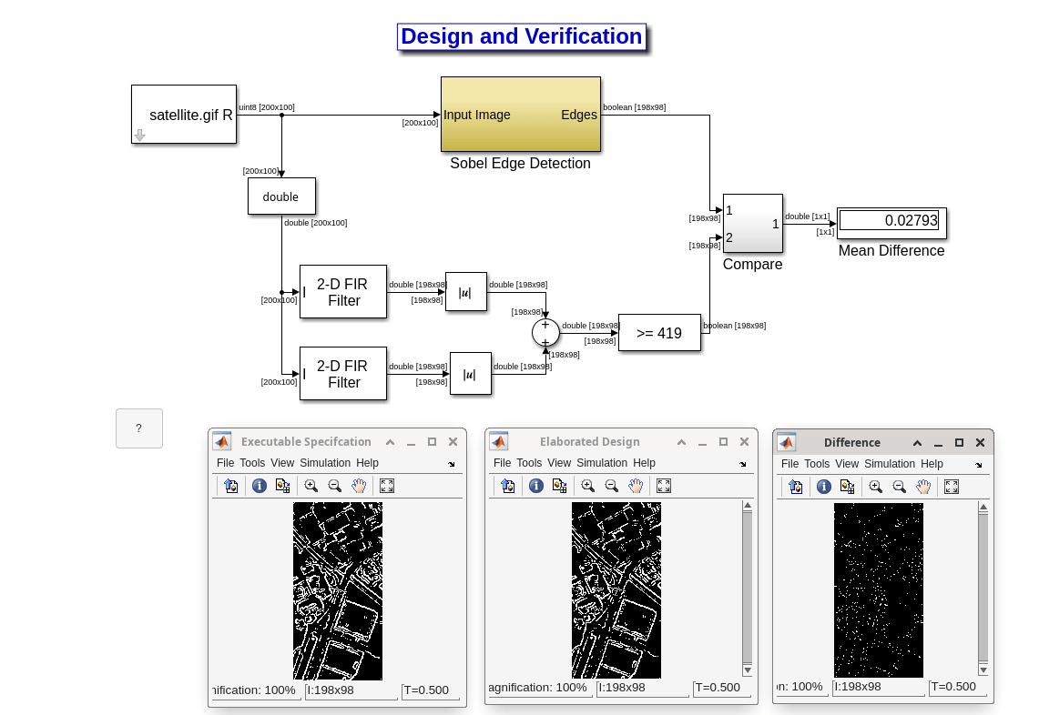The height and width of the screenshot is (715, 1039).
Task: Open Colormap settings icon in Executable Specifcation viewer
Action: pyautogui.click(x=282, y=485)
